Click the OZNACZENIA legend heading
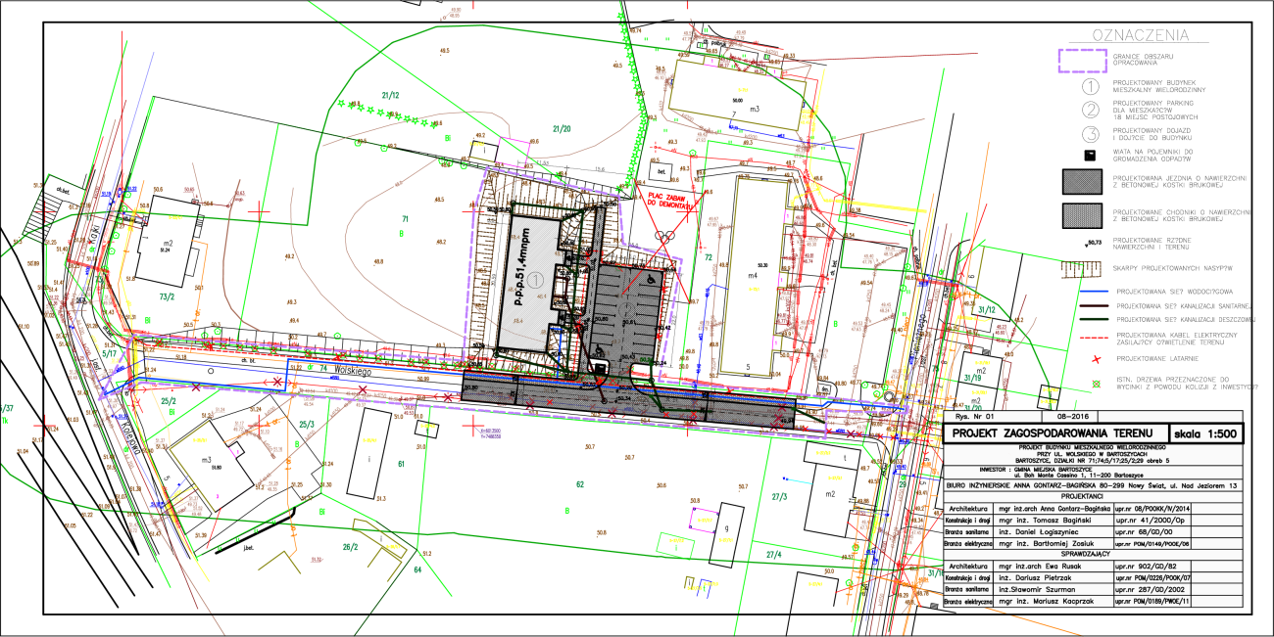 [x=1143, y=36]
